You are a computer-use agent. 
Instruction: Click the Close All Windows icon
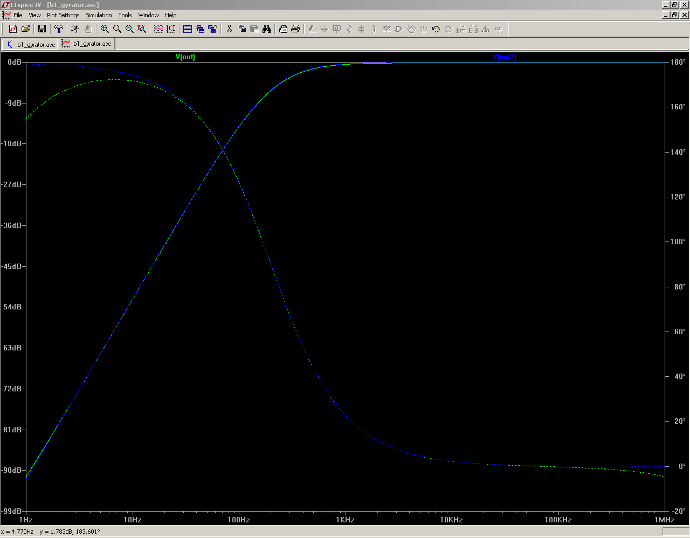pyautogui.click(x=212, y=29)
